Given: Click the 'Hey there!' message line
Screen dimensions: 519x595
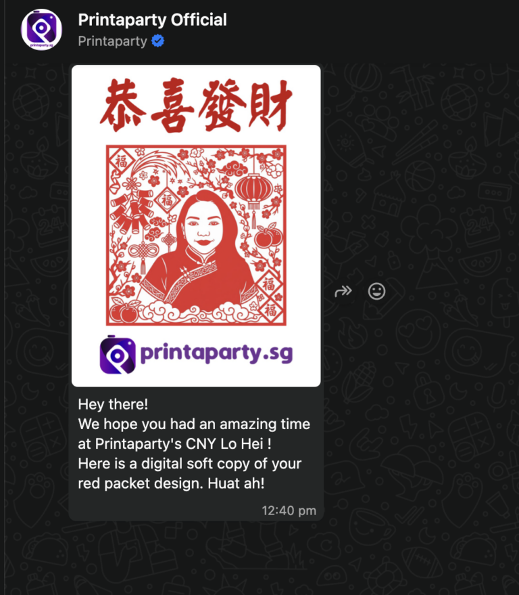Looking at the screenshot, I should click(x=113, y=404).
